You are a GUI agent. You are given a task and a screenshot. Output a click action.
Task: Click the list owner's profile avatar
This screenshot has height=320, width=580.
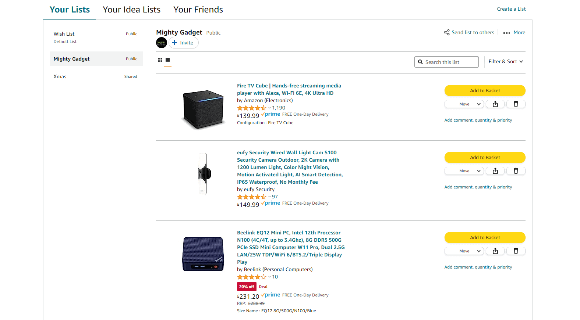(x=161, y=42)
